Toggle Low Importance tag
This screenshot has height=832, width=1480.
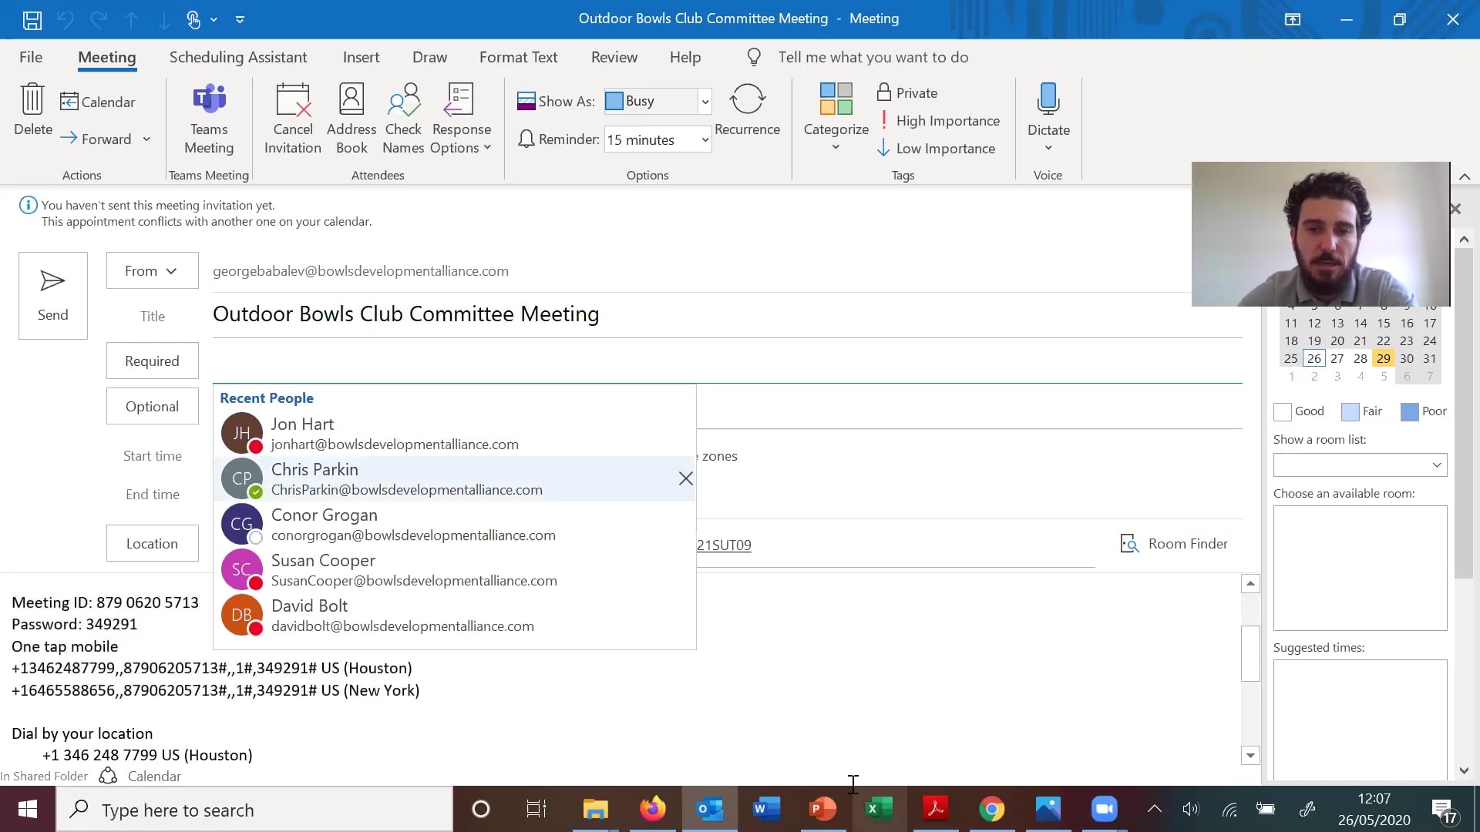click(936, 149)
